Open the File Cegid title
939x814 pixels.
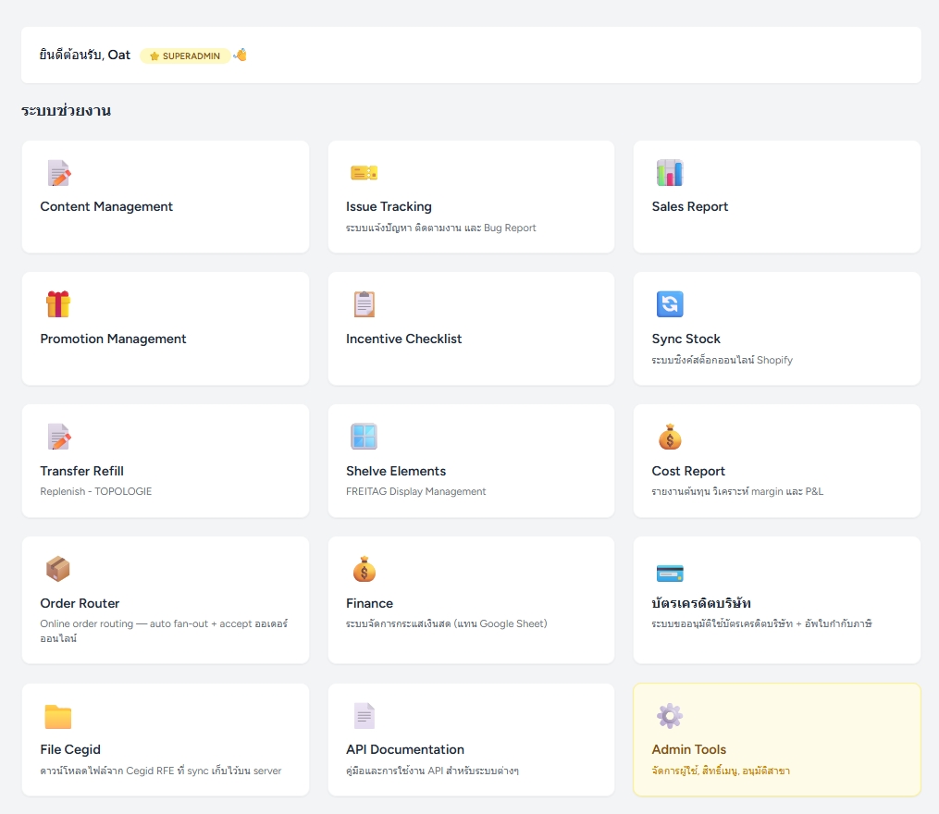[x=70, y=750]
